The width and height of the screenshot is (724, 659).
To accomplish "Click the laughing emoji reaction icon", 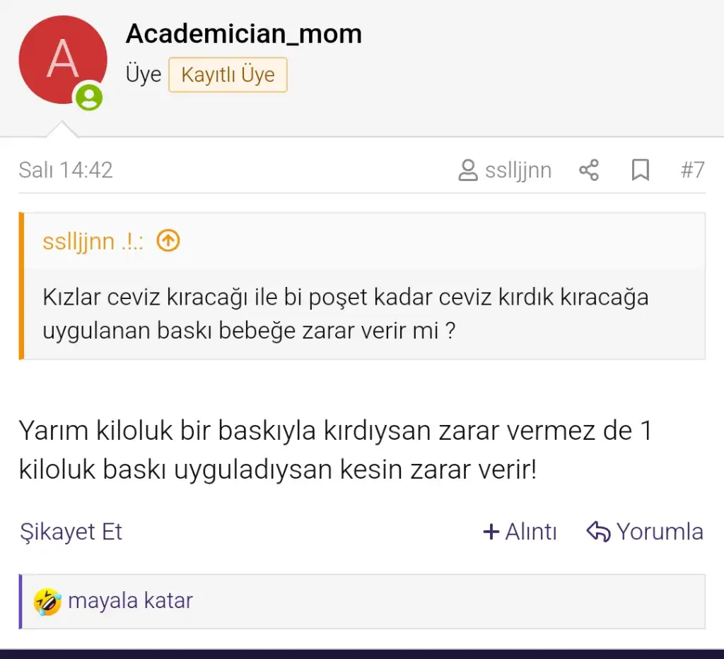I will point(47,602).
